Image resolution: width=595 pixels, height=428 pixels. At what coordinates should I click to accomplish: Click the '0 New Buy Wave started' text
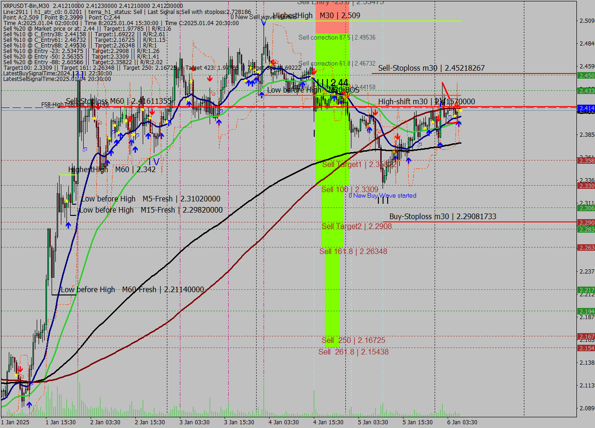pos(383,196)
